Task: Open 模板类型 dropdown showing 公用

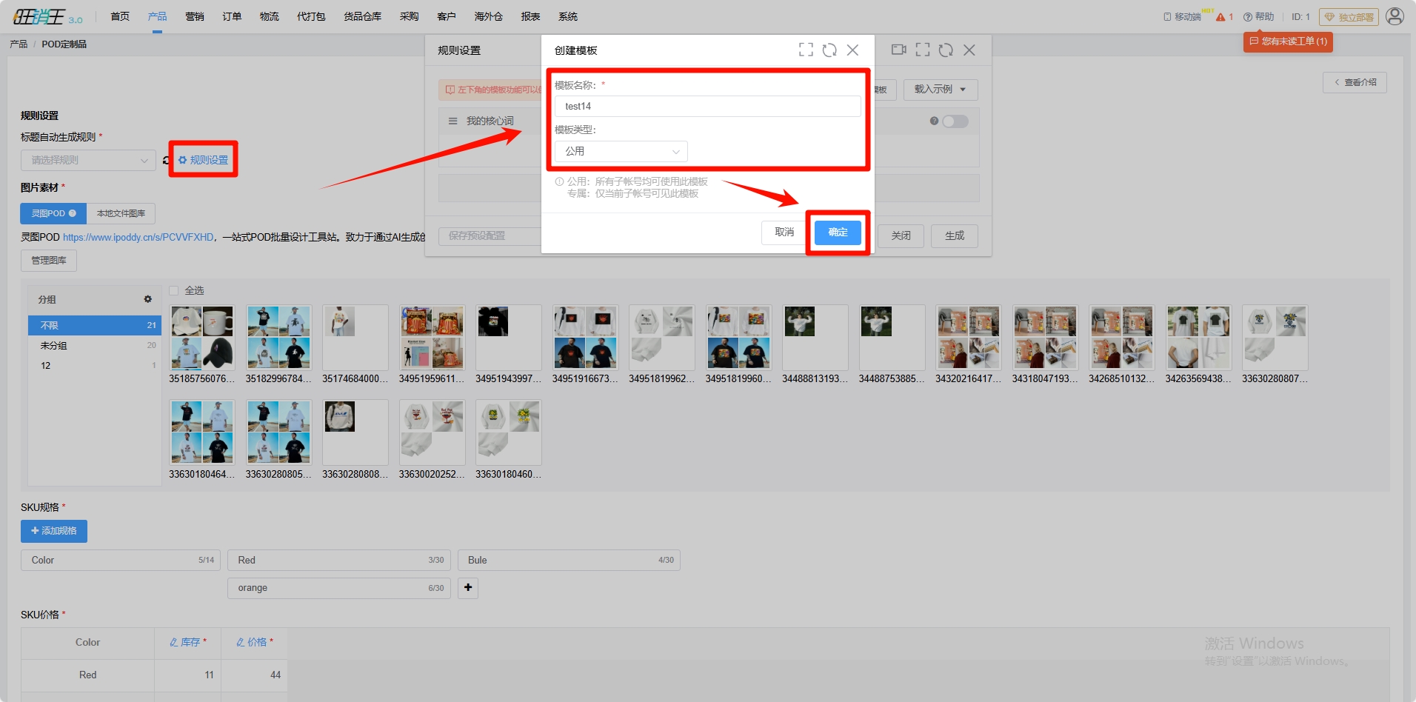Action: (621, 151)
